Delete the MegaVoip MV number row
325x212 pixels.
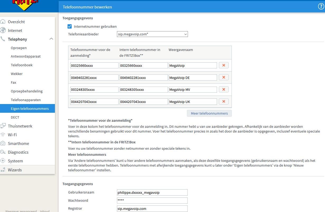click(x=224, y=89)
